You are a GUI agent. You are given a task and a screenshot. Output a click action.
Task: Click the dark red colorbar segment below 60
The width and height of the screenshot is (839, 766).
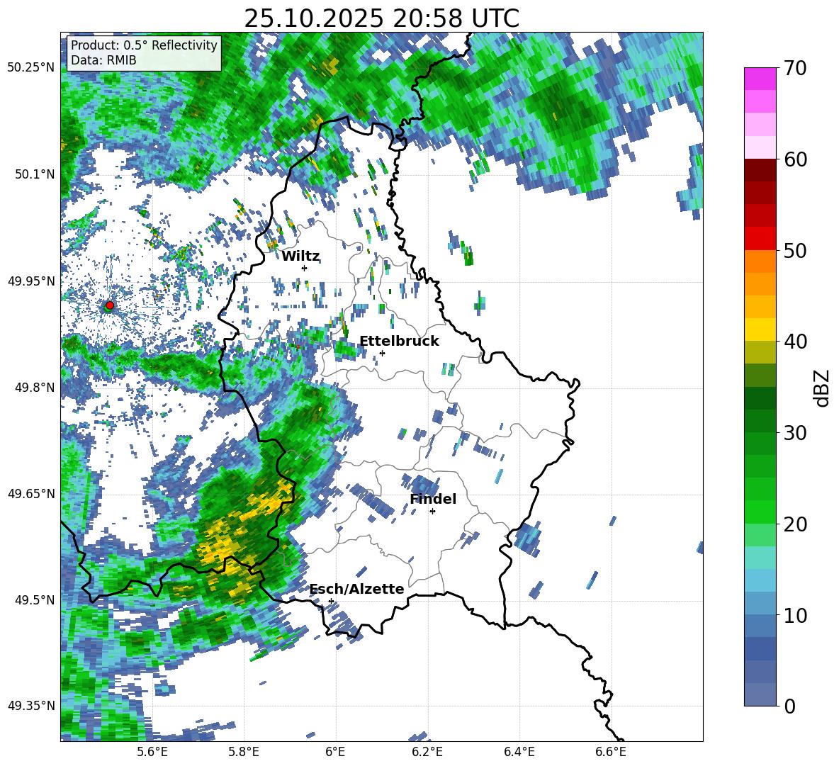click(760, 170)
